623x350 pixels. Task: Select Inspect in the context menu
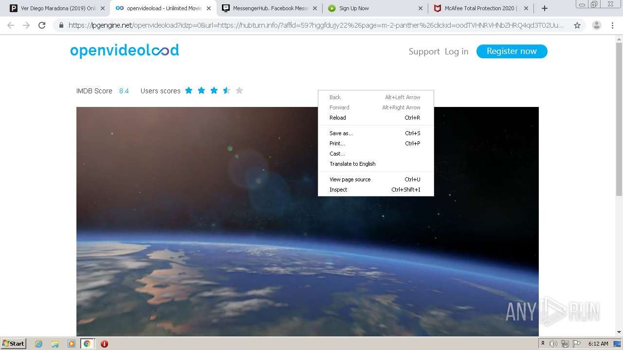tap(376, 190)
